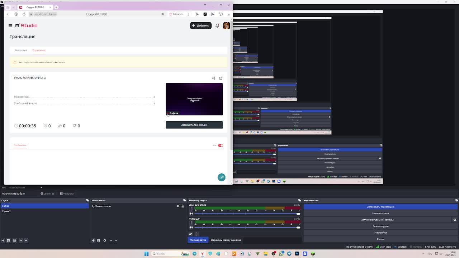Open WhatsApp from the taskbar
Viewport: 459px width, 258px height.
281,254
